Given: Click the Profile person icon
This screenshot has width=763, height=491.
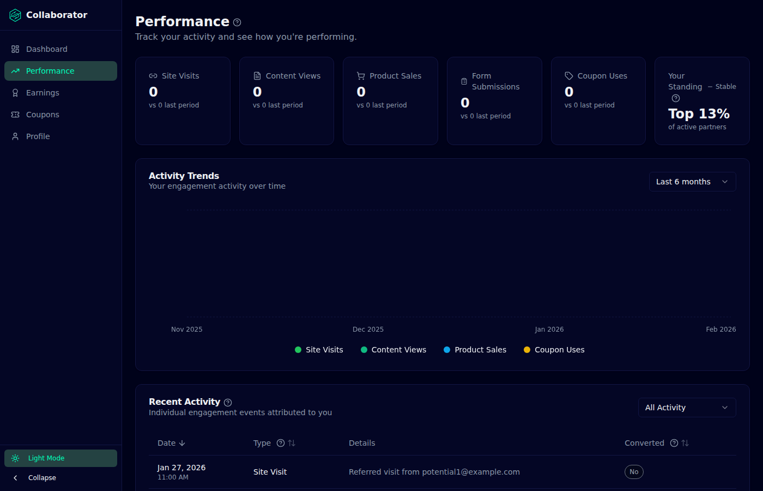Looking at the screenshot, I should coord(15,136).
